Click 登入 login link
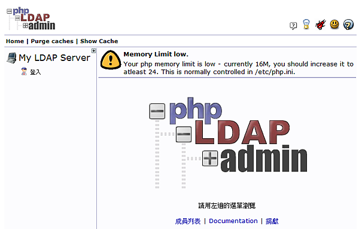The height and width of the screenshot is (229, 359). [35, 72]
